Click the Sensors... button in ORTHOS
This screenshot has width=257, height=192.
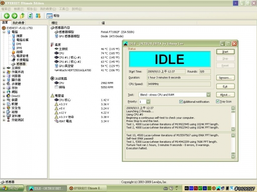coord(225,78)
